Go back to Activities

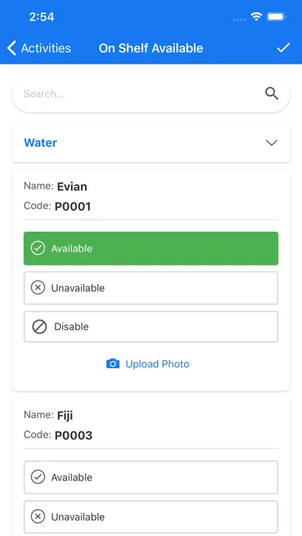point(39,48)
